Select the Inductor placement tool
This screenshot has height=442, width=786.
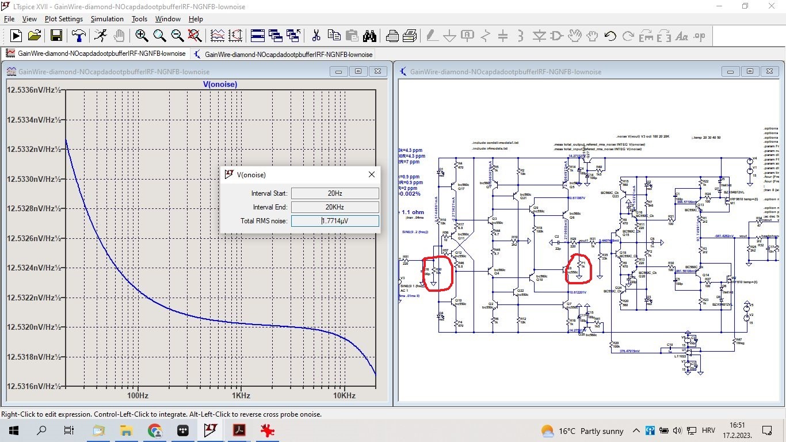point(521,36)
